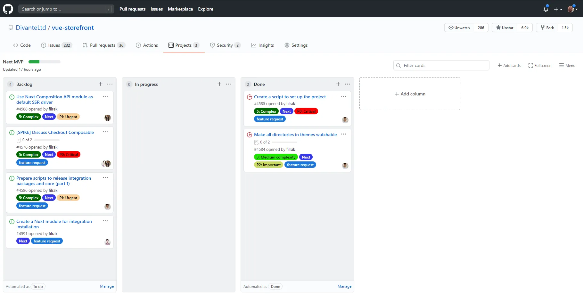Add a card to In progress column
The image size is (583, 294).
click(x=219, y=84)
